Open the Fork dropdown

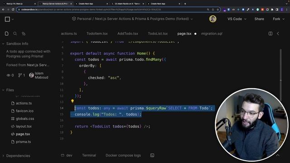click(279, 19)
